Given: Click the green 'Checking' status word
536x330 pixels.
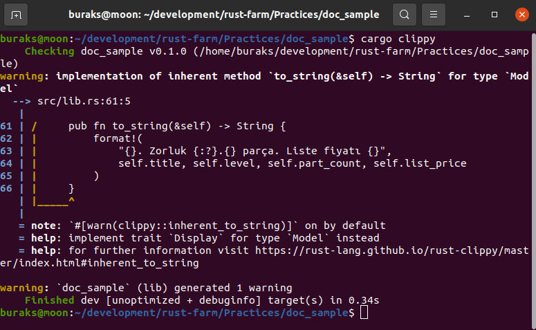Looking at the screenshot, I should 50,51.
